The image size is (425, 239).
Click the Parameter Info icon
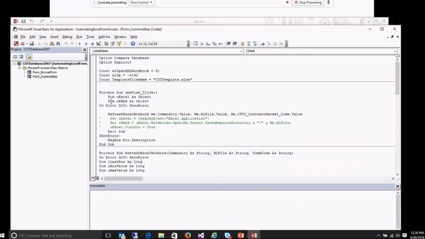click(214, 44)
